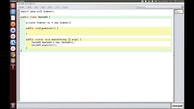Click the 'public void executar() {' line
This screenshot has width=194, height=109.
pyautogui.click(x=42, y=28)
